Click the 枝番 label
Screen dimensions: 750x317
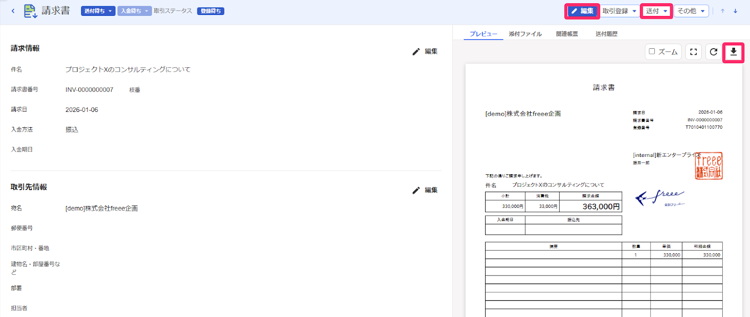point(135,90)
